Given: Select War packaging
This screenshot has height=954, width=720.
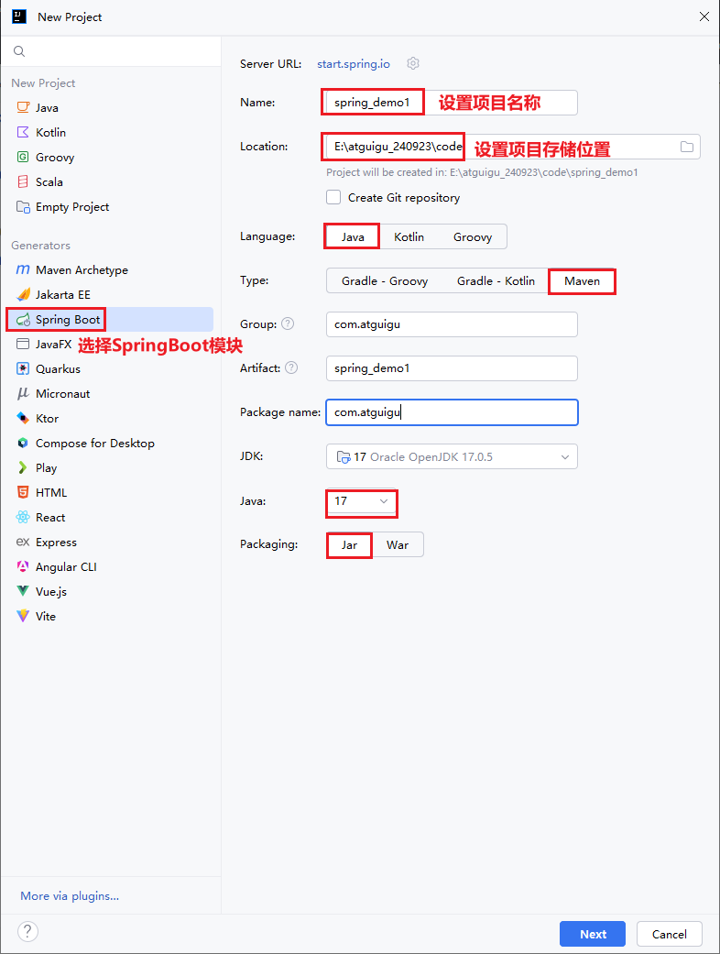Looking at the screenshot, I should point(398,544).
